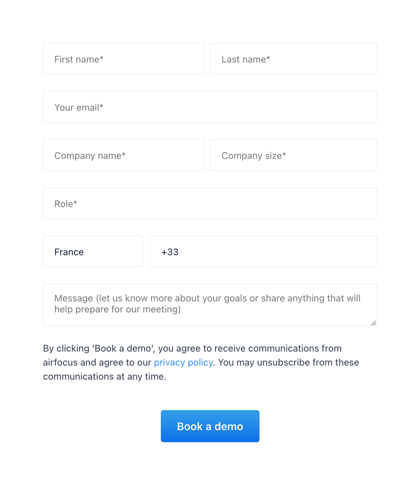Click inside the Message text area
This screenshot has height=485, width=420.
(x=210, y=305)
